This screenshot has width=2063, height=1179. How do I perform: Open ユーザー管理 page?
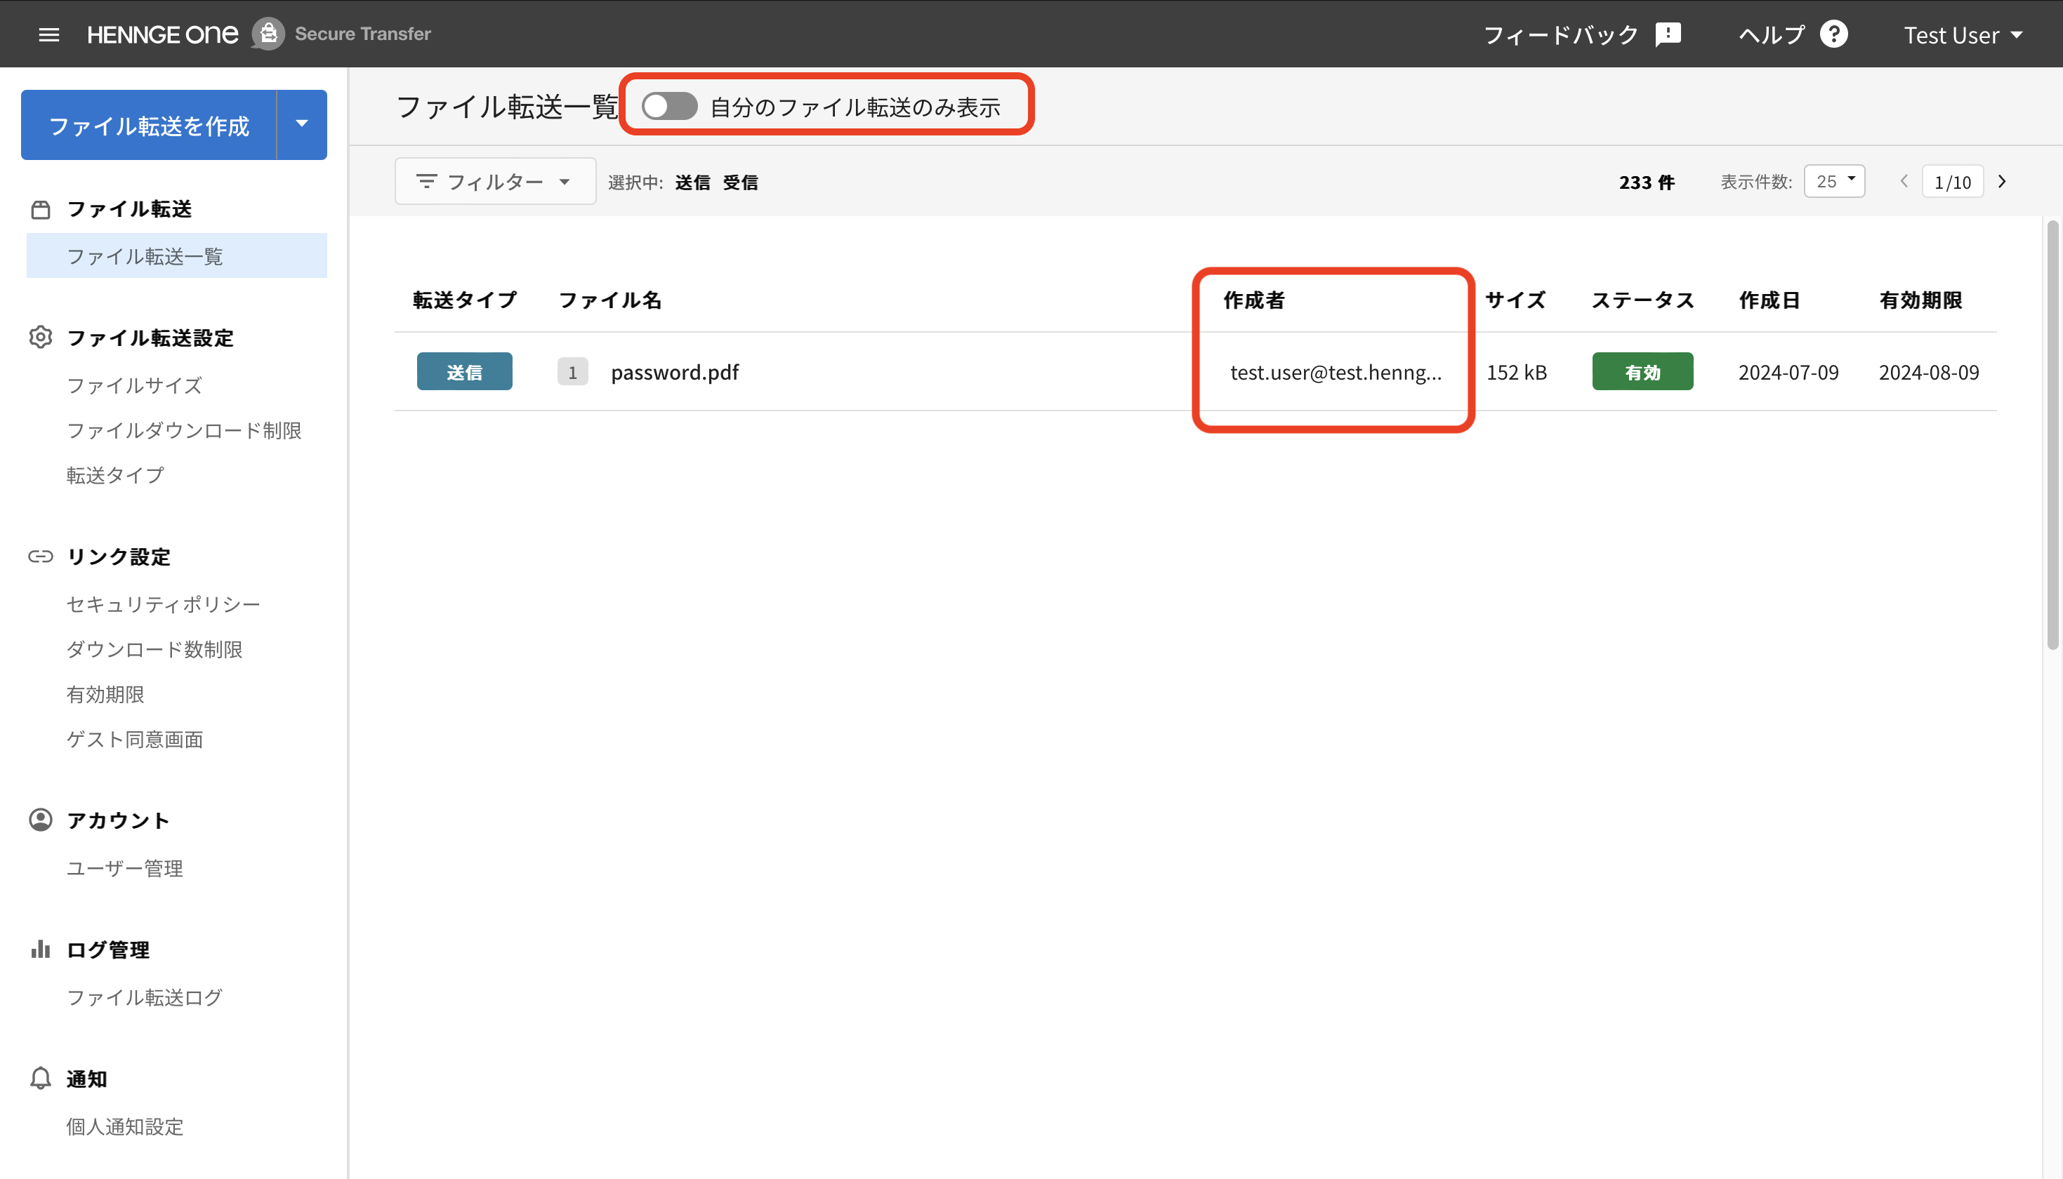[x=125, y=868]
